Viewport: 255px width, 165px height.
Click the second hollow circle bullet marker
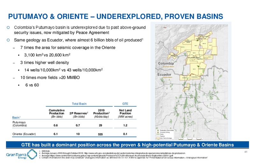(8, 40)
